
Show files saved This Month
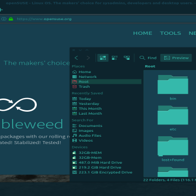[x=106, y=109]
